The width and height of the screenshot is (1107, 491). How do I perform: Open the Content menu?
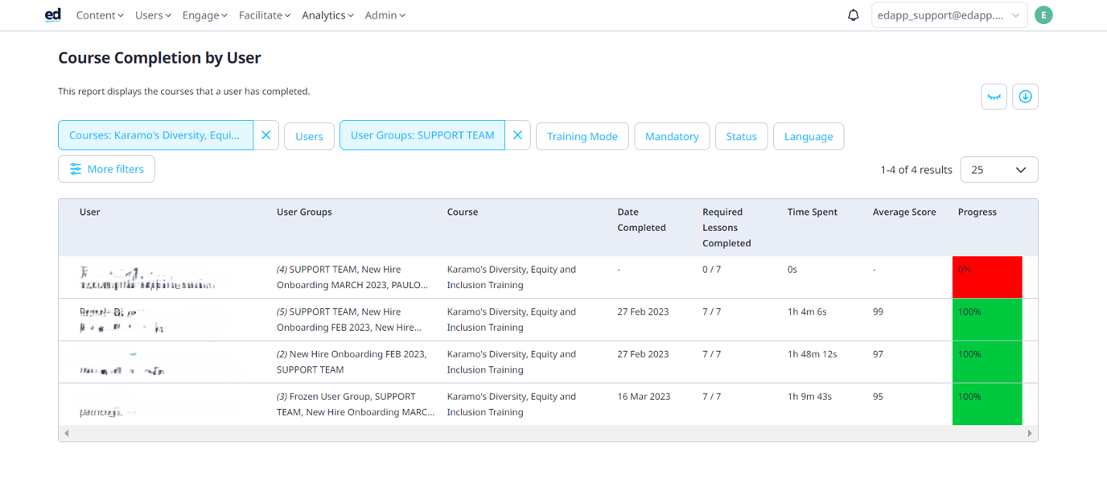tap(100, 15)
